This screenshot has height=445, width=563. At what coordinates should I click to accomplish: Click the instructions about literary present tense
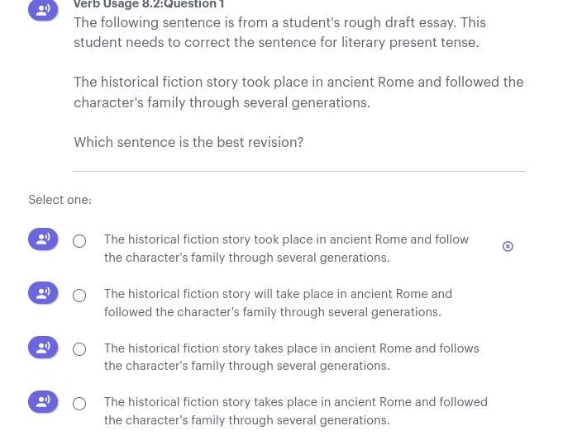[280, 33]
